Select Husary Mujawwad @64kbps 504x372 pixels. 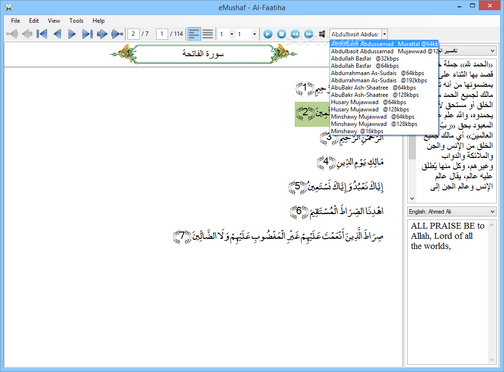[384, 102]
